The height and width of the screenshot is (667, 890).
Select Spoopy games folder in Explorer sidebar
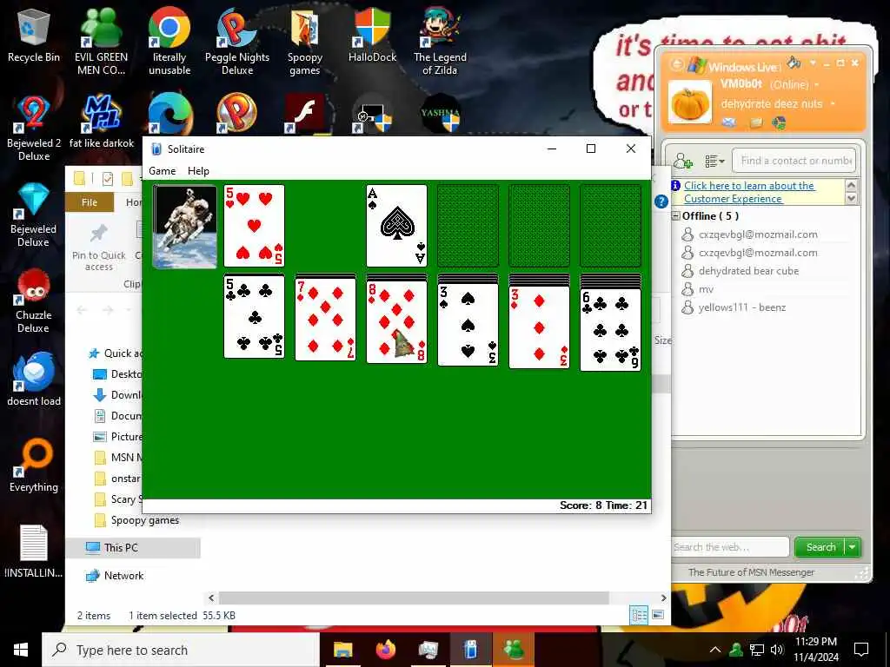pyautogui.click(x=136, y=520)
